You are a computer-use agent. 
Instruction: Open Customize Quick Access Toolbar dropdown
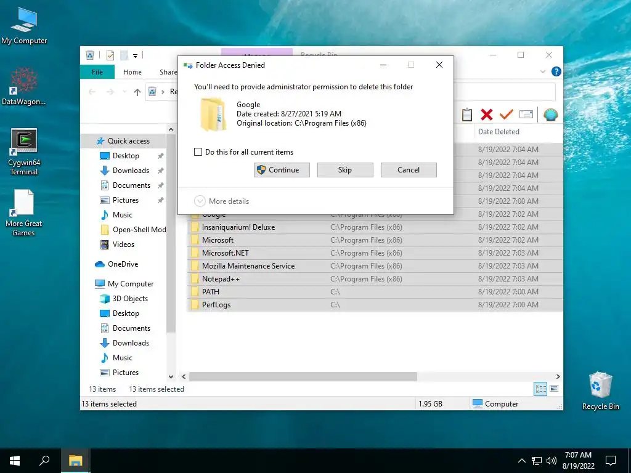click(135, 55)
